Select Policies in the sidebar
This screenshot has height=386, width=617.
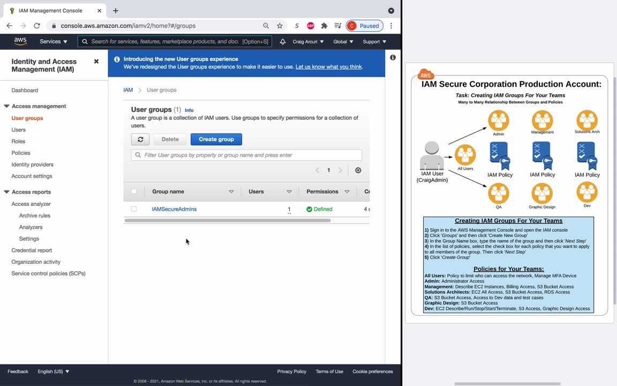coord(21,153)
